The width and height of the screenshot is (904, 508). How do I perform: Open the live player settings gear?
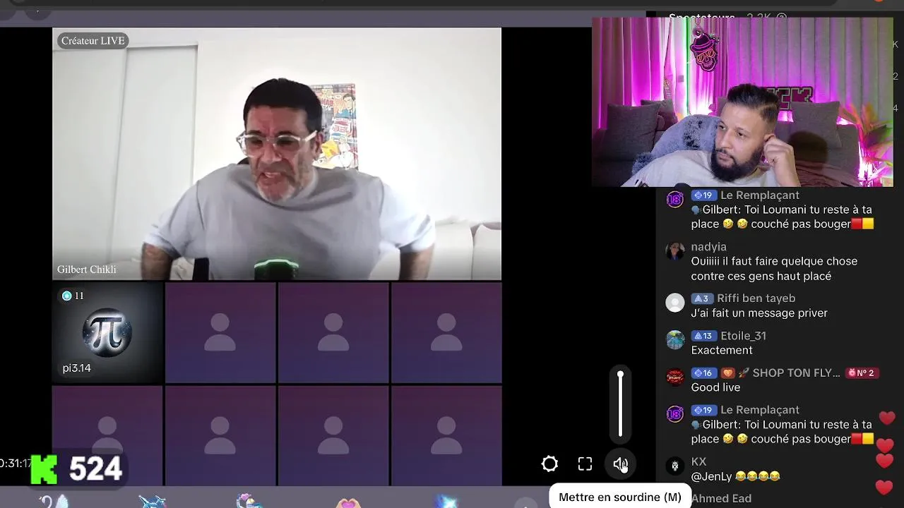click(x=549, y=464)
